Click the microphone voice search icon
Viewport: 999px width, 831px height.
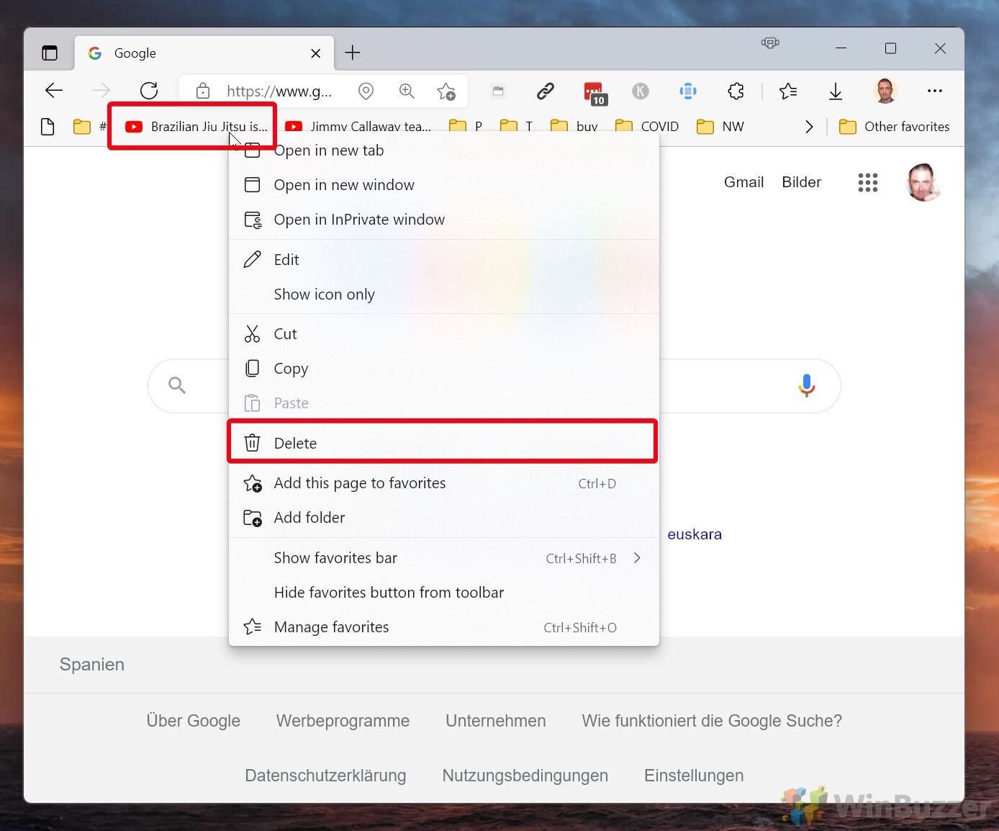pos(806,385)
